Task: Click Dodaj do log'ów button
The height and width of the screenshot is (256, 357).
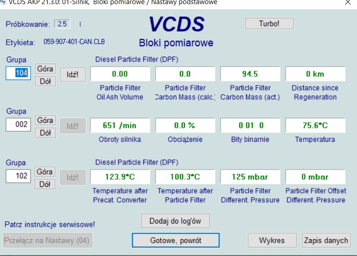Action: click(x=175, y=221)
